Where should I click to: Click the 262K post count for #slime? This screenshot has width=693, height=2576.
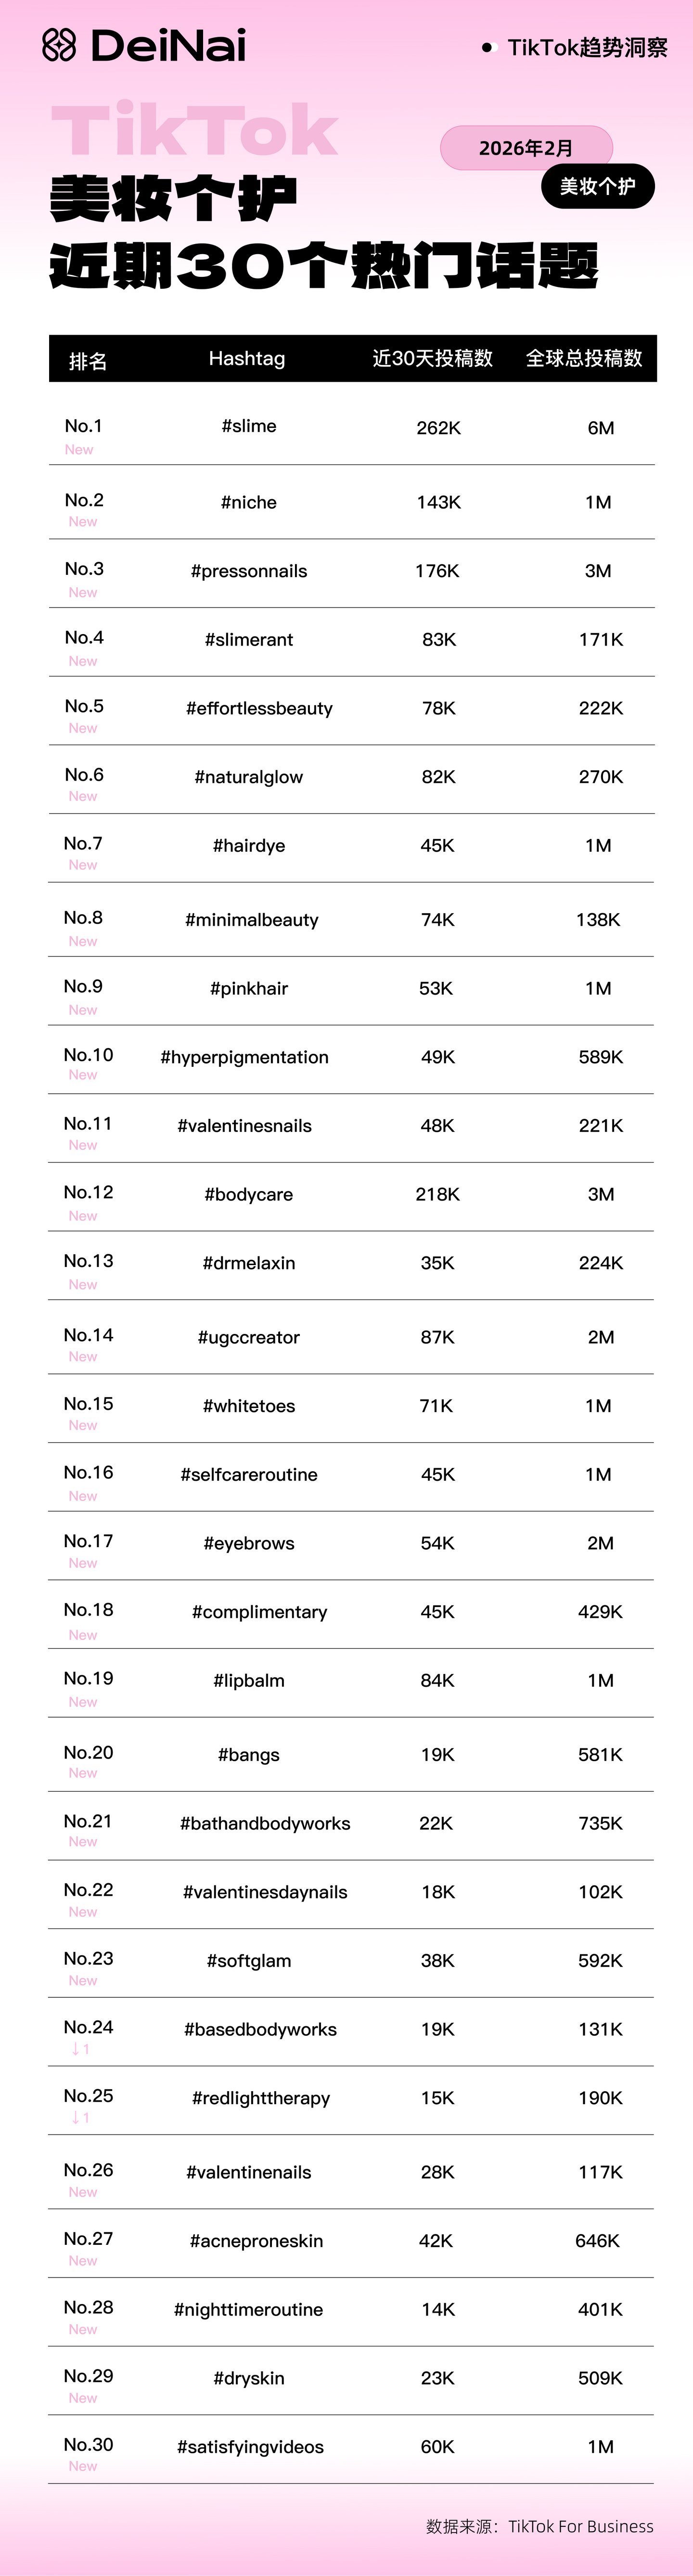[x=438, y=428]
